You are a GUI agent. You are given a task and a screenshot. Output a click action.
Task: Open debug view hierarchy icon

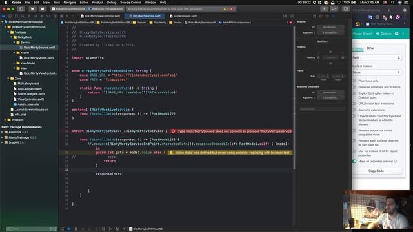103,229
